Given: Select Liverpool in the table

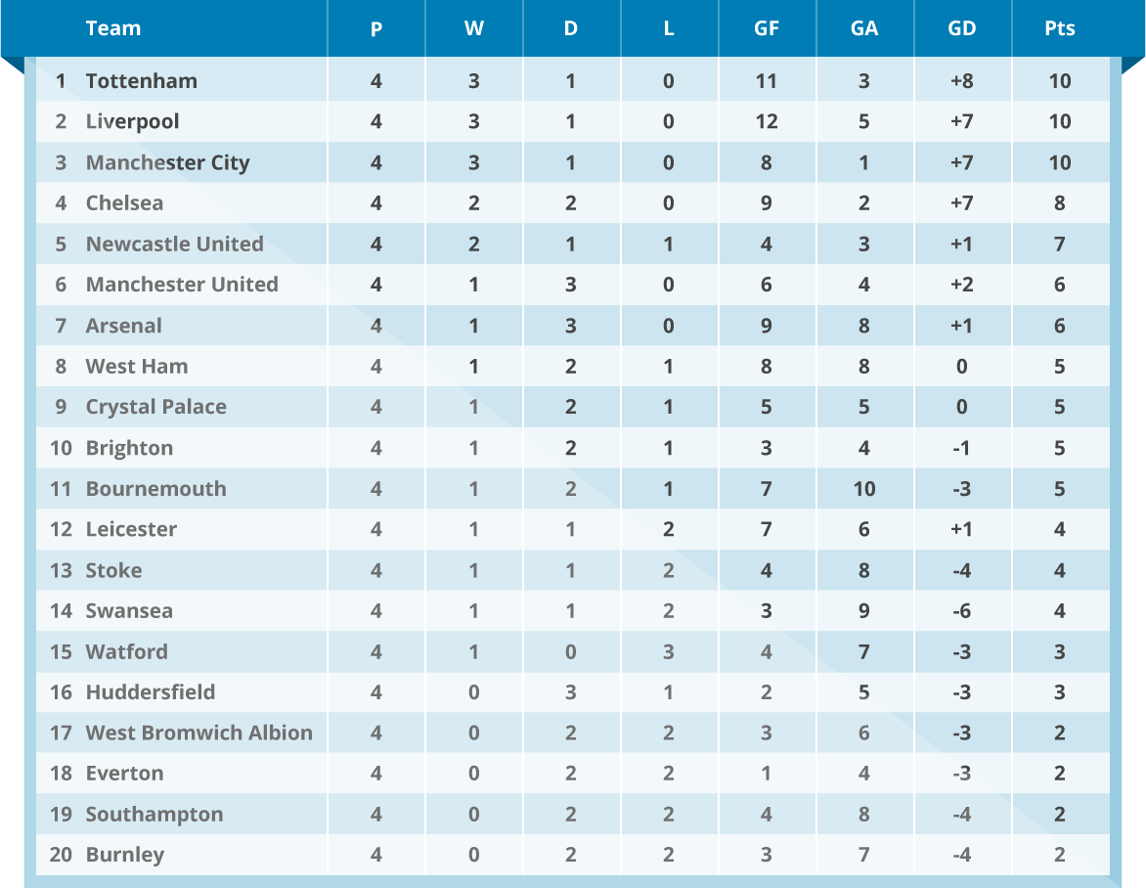Looking at the screenshot, I should click(x=132, y=122).
